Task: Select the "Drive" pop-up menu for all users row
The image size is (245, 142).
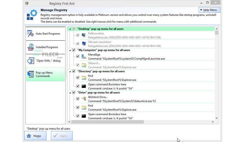Action: [141, 93]
